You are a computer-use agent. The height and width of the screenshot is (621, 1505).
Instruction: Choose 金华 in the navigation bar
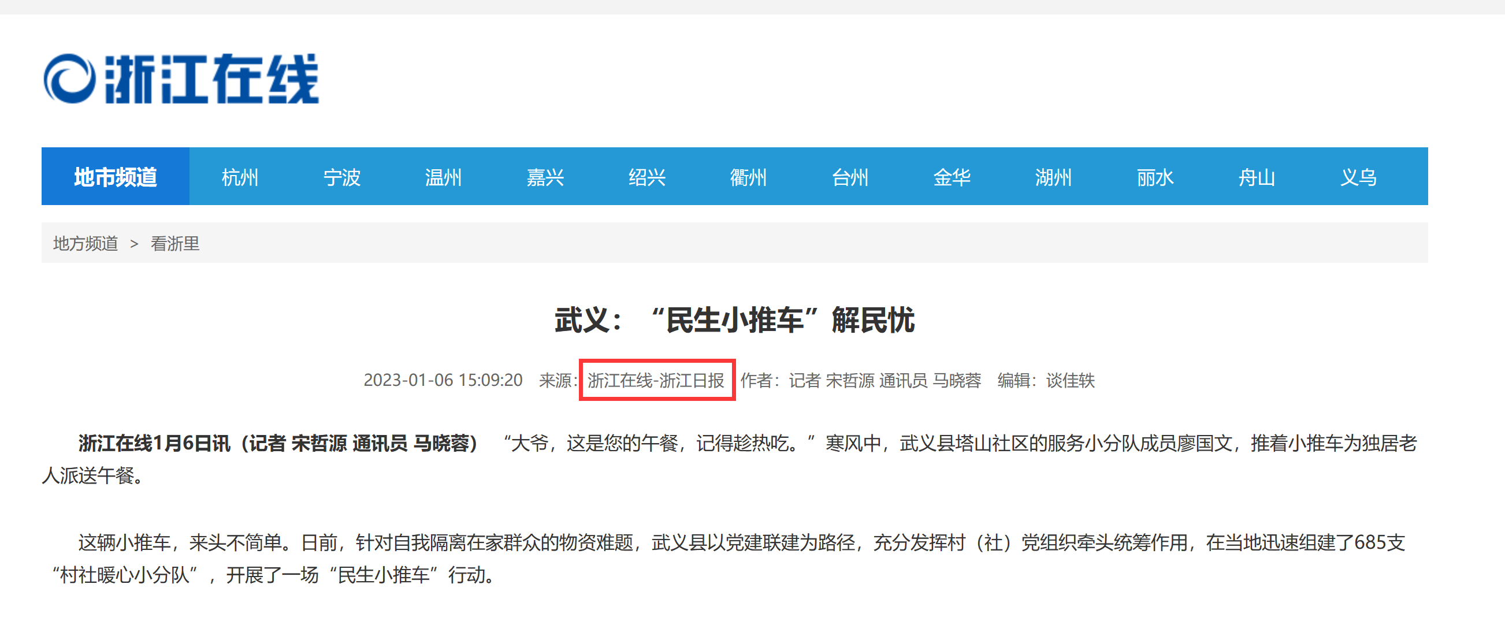tap(952, 177)
